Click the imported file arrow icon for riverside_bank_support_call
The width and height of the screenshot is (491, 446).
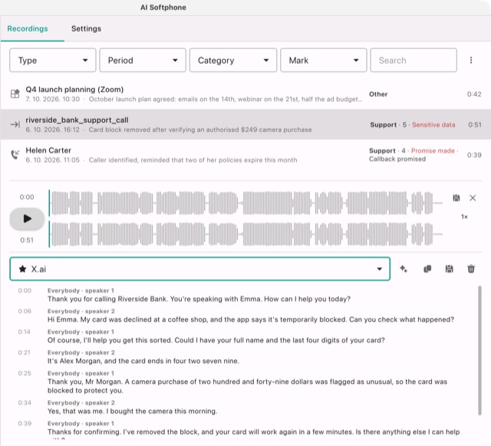pos(15,124)
